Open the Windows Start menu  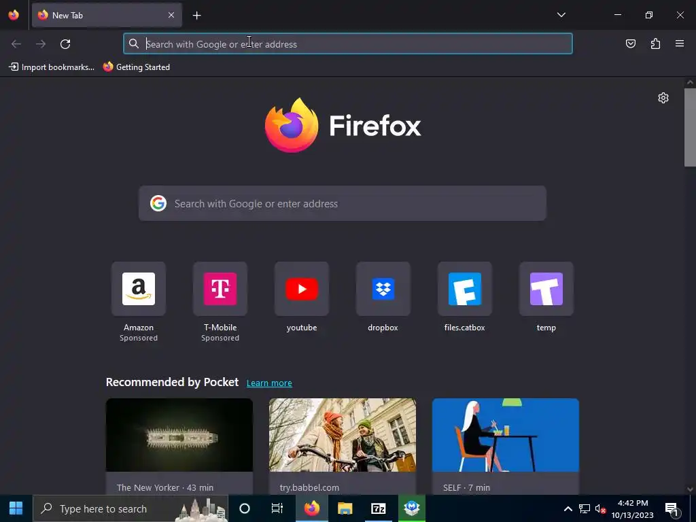[16, 508]
